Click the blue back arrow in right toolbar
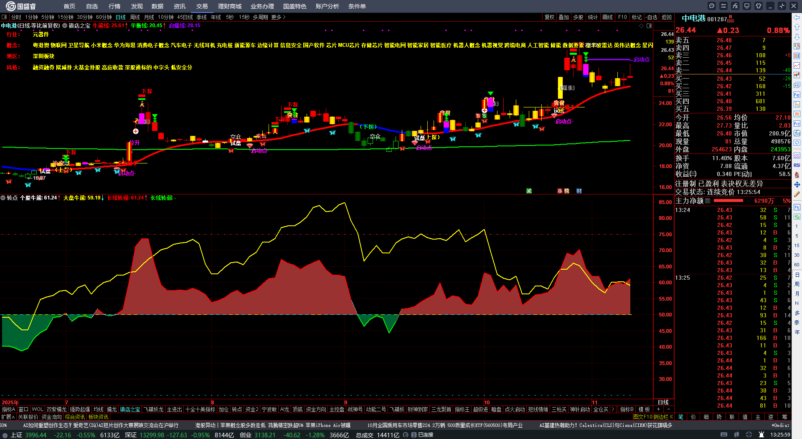Image resolution: width=802 pixels, height=439 pixels. pyautogui.click(x=797, y=18)
